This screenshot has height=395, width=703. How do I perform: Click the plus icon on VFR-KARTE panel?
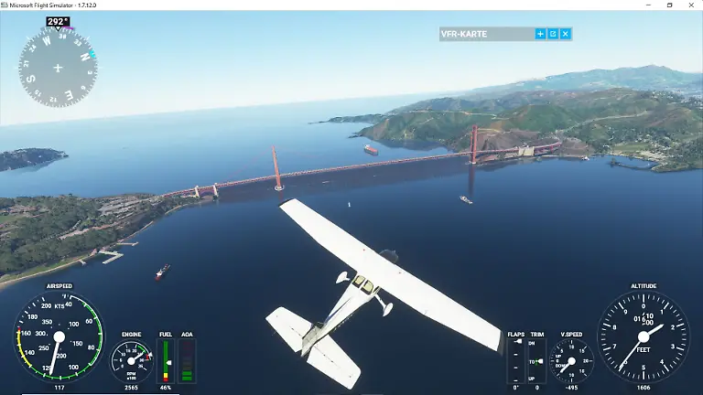pos(540,34)
